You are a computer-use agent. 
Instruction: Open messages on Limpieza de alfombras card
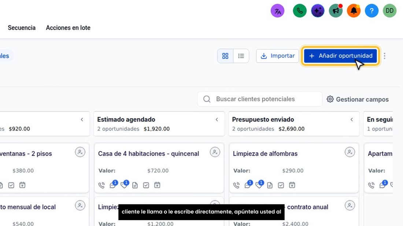click(x=248, y=185)
